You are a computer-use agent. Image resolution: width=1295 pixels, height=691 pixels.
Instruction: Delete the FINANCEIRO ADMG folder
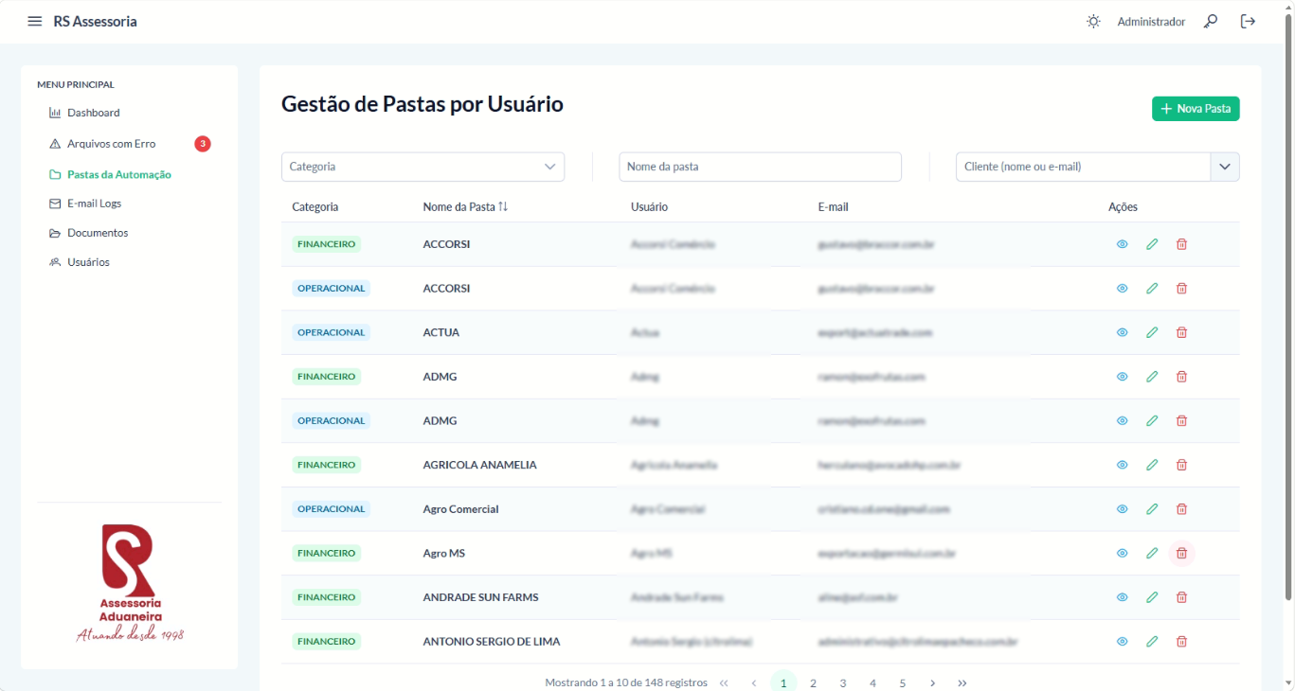(1181, 377)
